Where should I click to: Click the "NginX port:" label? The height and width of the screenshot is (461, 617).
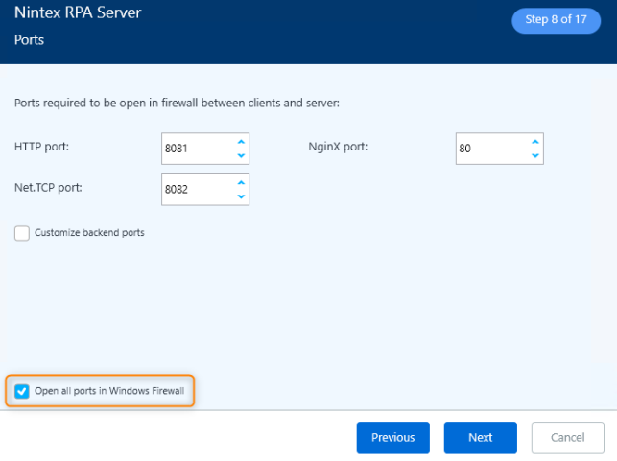point(338,147)
